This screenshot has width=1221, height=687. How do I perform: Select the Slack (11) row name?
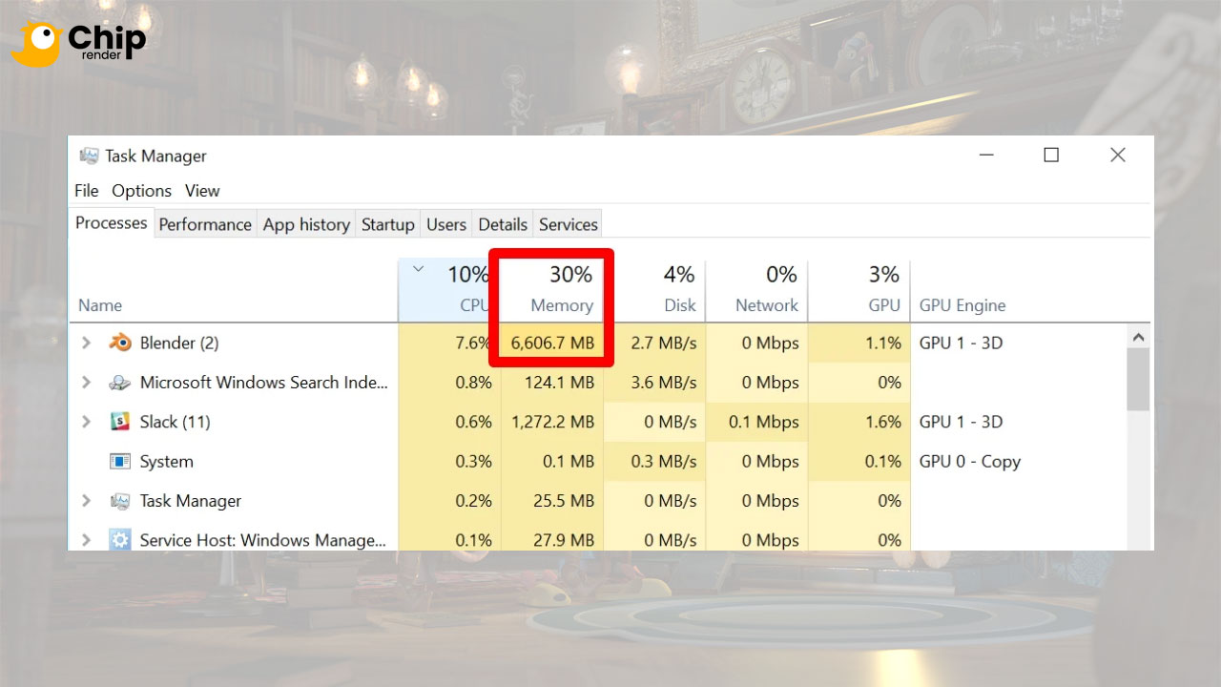pyautogui.click(x=175, y=422)
